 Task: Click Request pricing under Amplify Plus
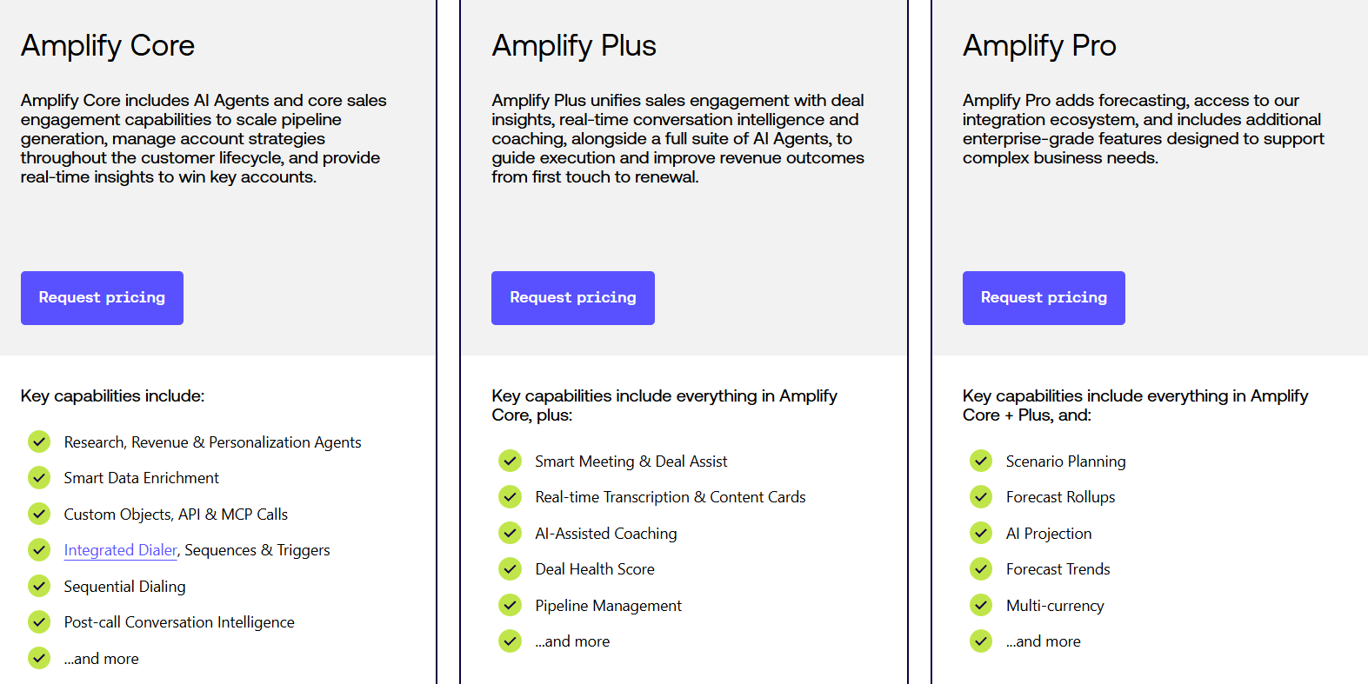click(x=572, y=298)
